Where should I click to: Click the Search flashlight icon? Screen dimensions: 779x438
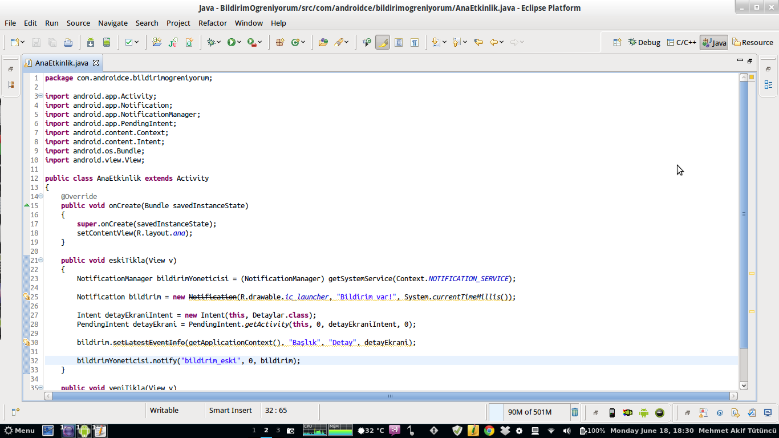(339, 42)
